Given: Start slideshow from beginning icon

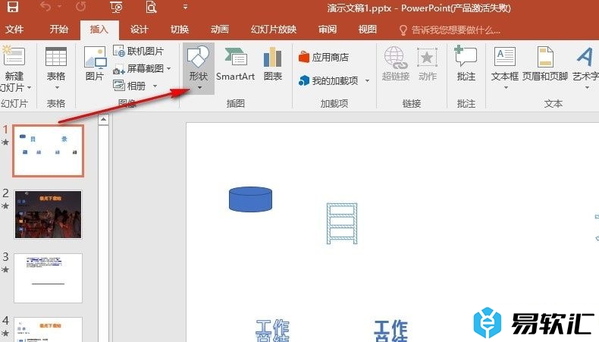Looking at the screenshot, I should pos(116,8).
